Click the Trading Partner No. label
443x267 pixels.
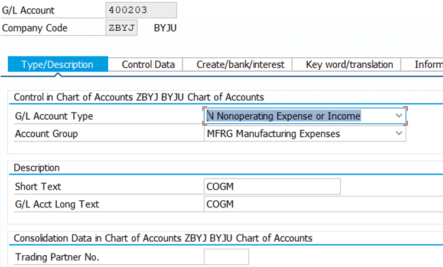click(57, 257)
